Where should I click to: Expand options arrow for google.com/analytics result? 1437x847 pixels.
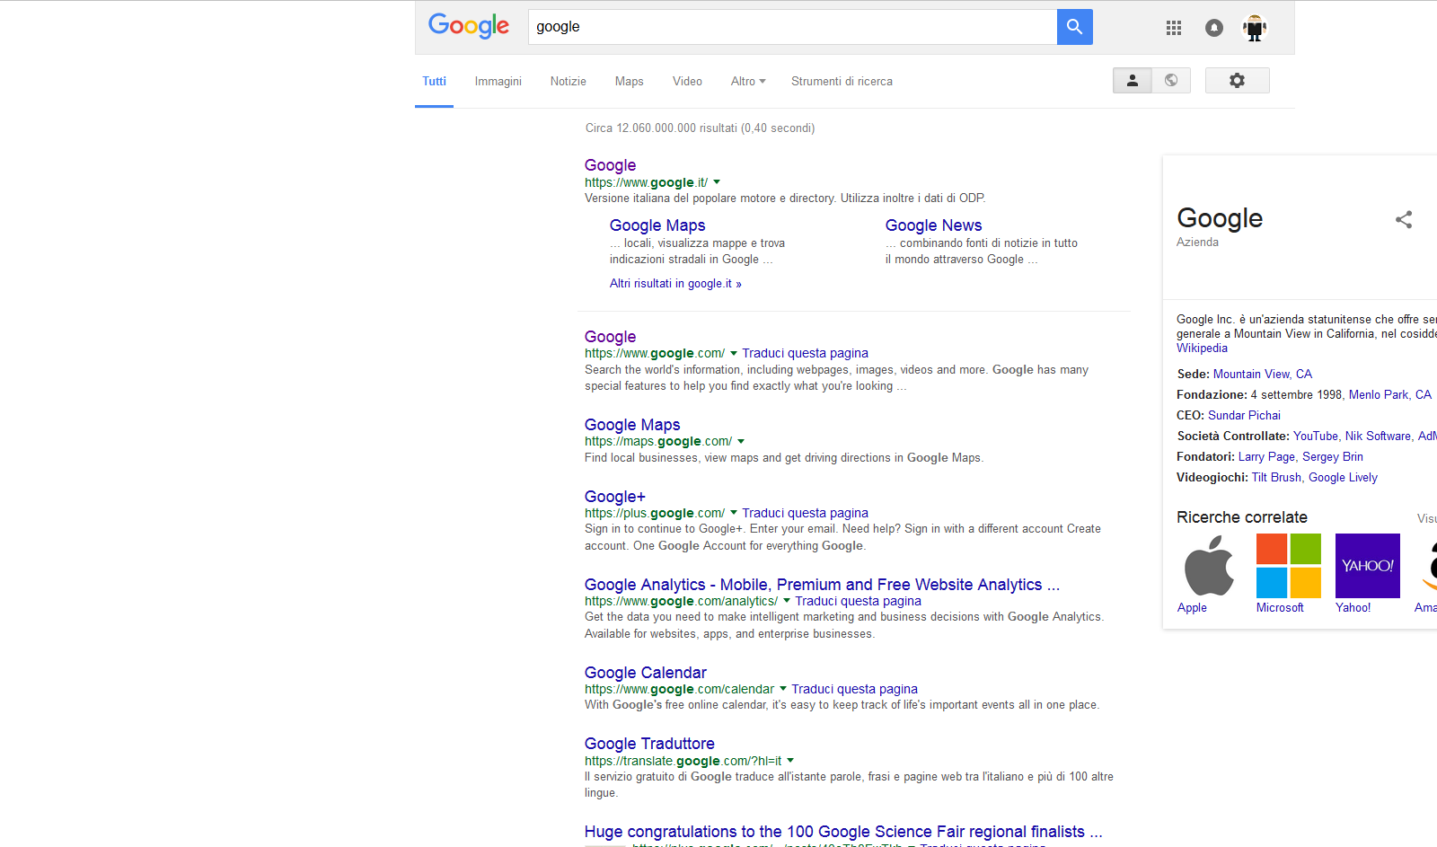pos(787,601)
